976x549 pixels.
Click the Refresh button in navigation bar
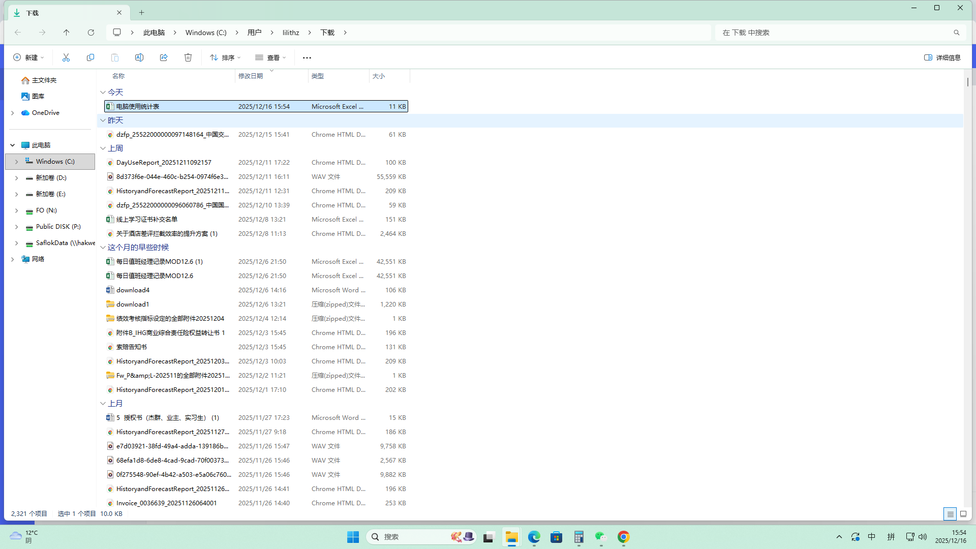point(91,33)
